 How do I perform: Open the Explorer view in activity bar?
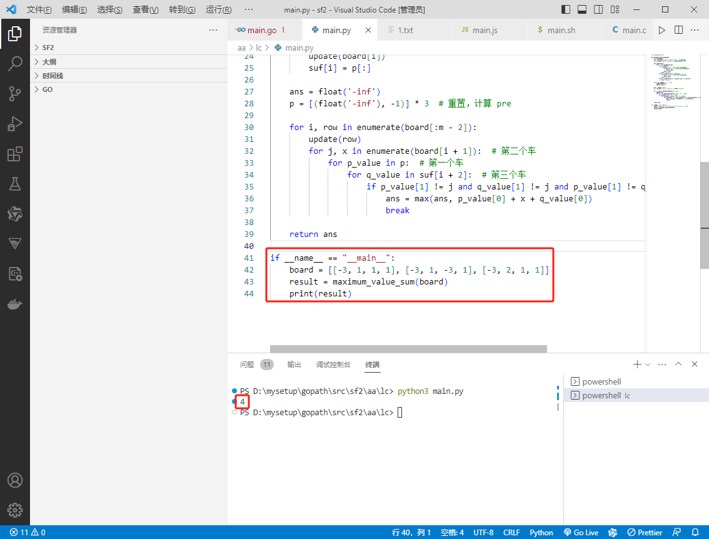15,34
